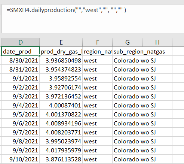
Task: Select value 3.972136452
Action: (61, 96)
